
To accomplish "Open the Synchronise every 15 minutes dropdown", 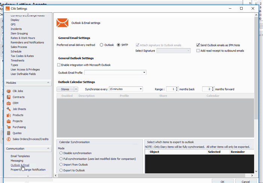I will pos(126,89).
